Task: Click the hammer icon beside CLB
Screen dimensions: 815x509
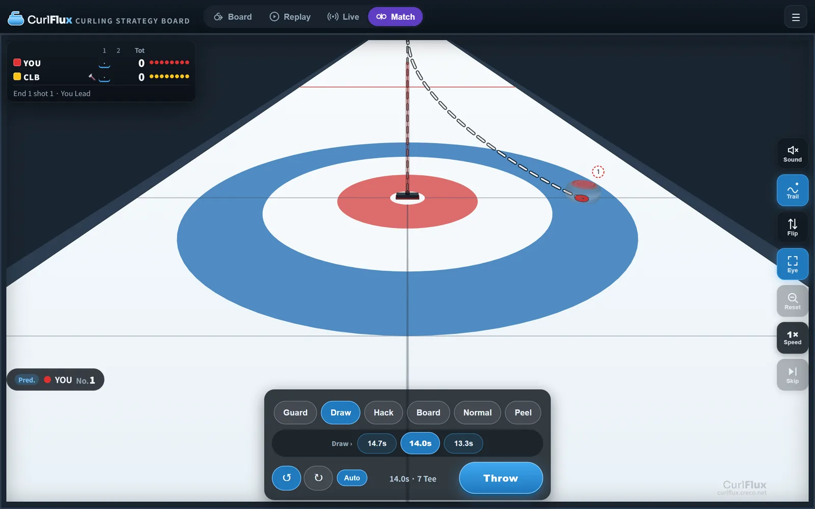Action: 92,77
